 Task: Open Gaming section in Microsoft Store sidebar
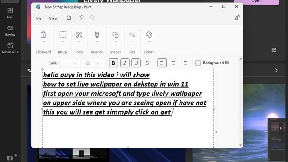(10, 31)
